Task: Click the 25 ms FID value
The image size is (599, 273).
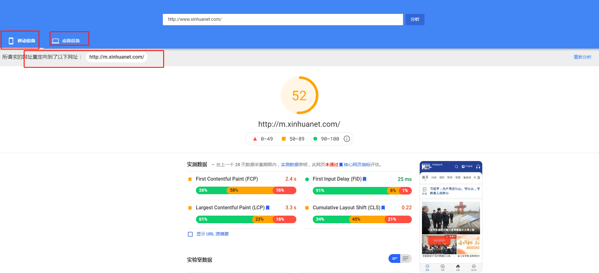Action: 405,179
